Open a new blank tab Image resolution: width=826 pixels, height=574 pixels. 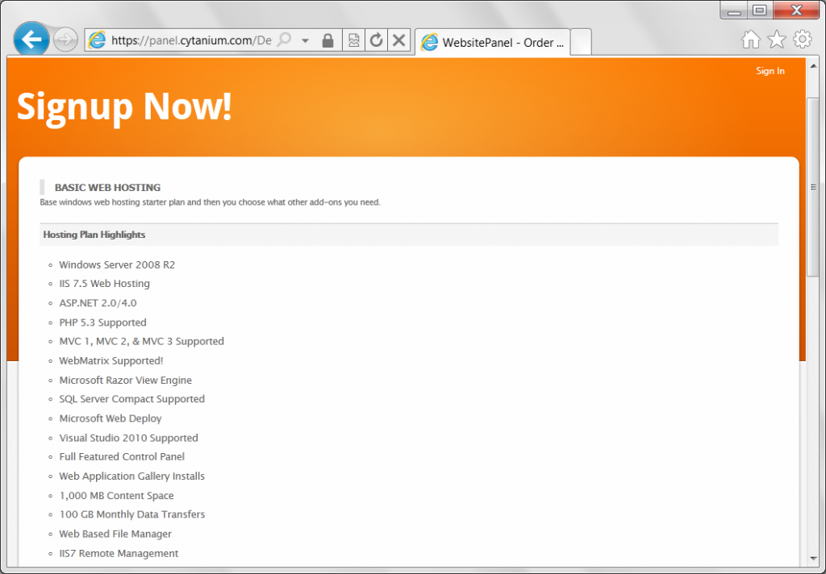pos(581,42)
